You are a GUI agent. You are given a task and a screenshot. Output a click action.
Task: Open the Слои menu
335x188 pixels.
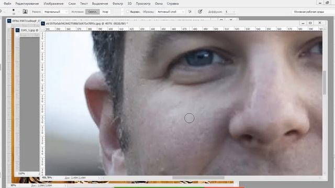tap(72, 4)
